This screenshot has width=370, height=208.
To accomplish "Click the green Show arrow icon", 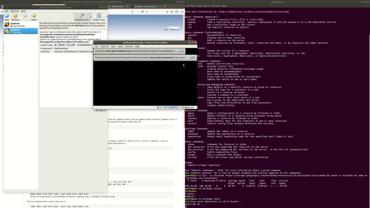I will [34, 17].
